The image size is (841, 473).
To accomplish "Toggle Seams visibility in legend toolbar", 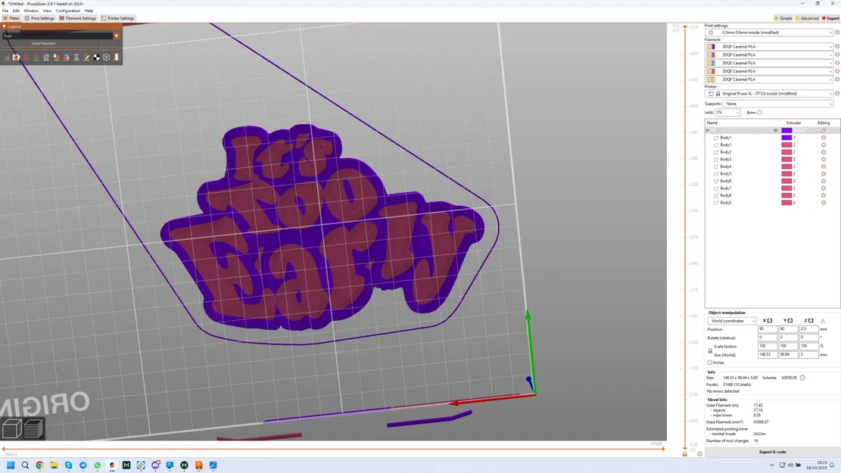I will (x=46, y=58).
